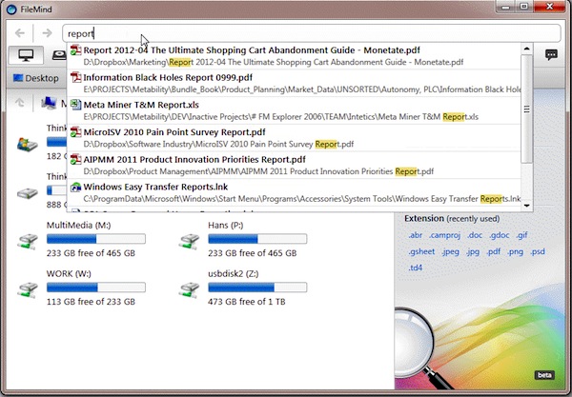
Task: Click the MultiMedia (M:) drive label
Action: [79, 226]
